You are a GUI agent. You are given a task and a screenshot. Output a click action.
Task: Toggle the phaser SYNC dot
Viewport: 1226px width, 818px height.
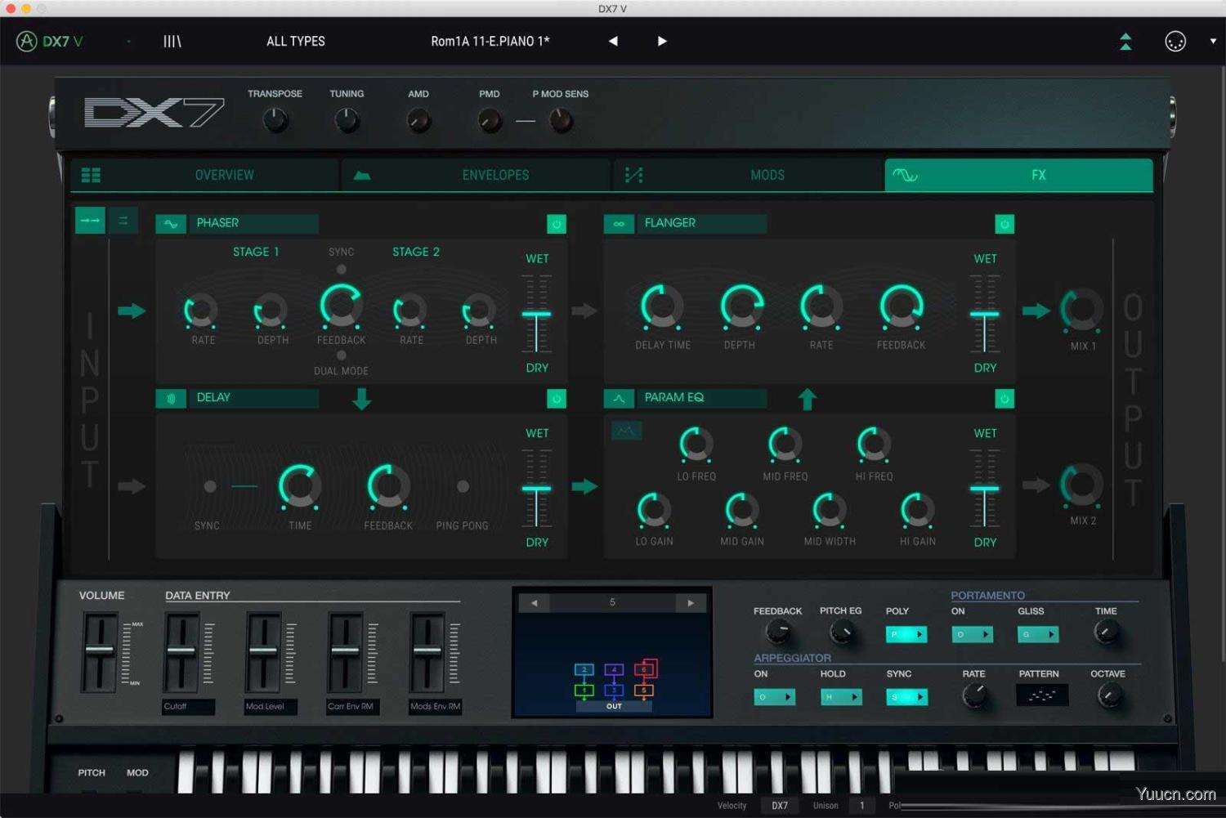click(342, 270)
